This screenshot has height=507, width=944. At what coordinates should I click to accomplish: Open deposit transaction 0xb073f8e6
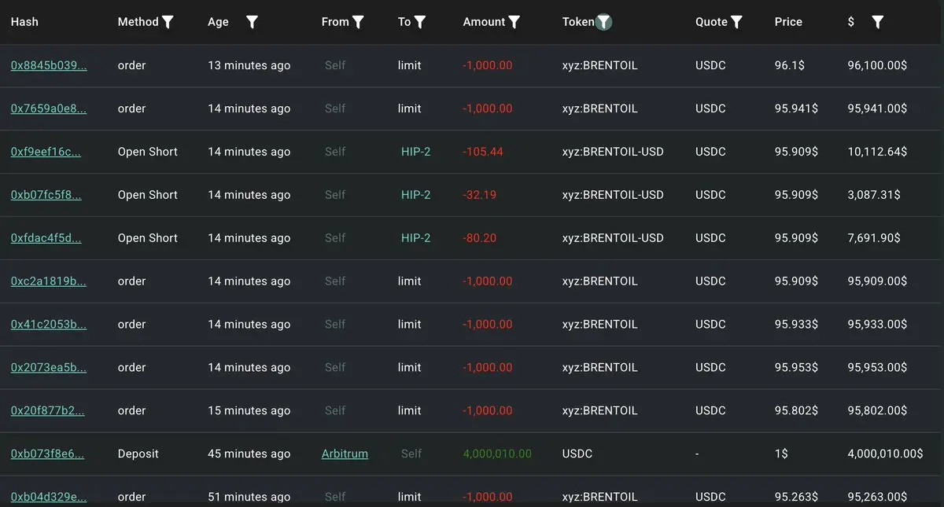47,454
